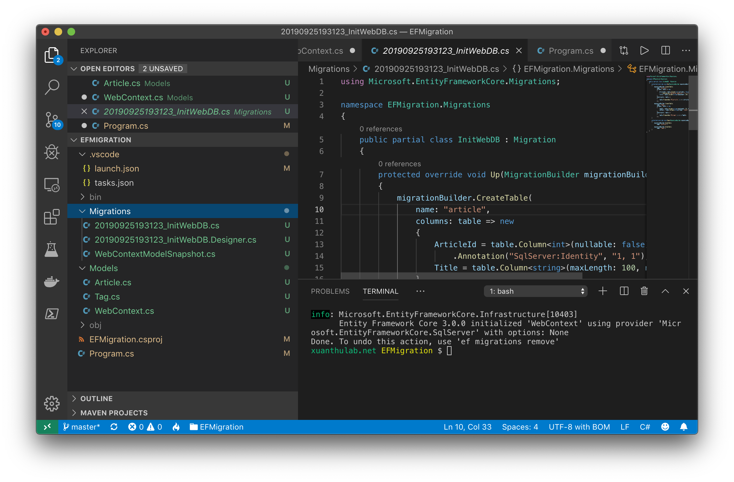This screenshot has width=734, height=482.
Task: Switch to the Program.cs editor tab
Action: tap(570, 51)
